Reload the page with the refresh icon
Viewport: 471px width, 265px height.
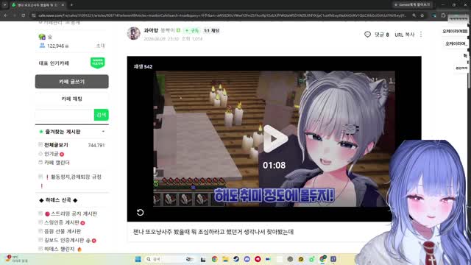click(23, 15)
